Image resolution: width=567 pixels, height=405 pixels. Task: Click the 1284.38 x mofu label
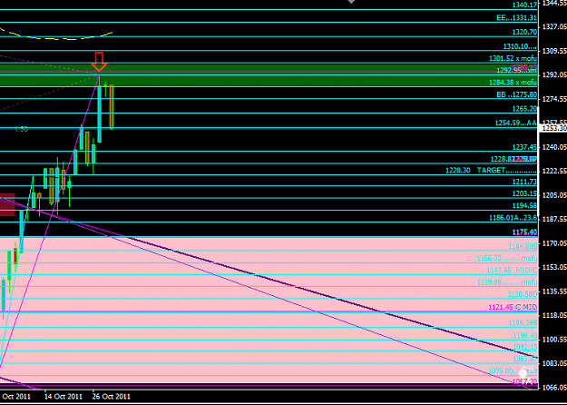click(513, 83)
